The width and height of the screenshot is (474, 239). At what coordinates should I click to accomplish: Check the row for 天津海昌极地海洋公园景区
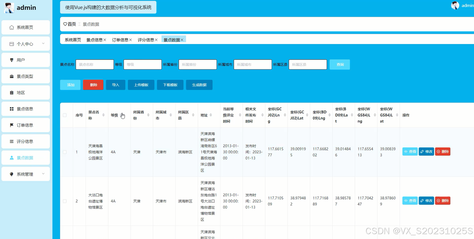click(65, 152)
